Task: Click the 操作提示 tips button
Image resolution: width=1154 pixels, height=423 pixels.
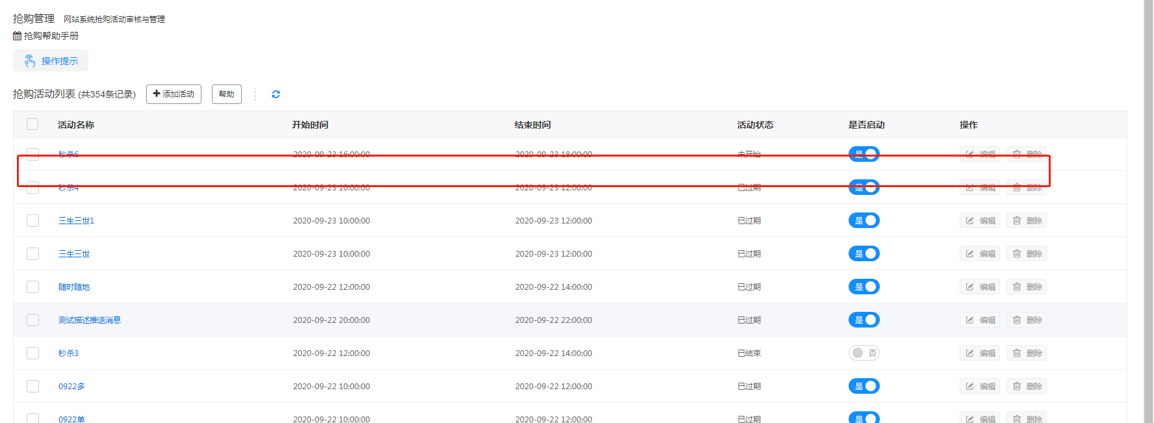Action: coord(51,61)
